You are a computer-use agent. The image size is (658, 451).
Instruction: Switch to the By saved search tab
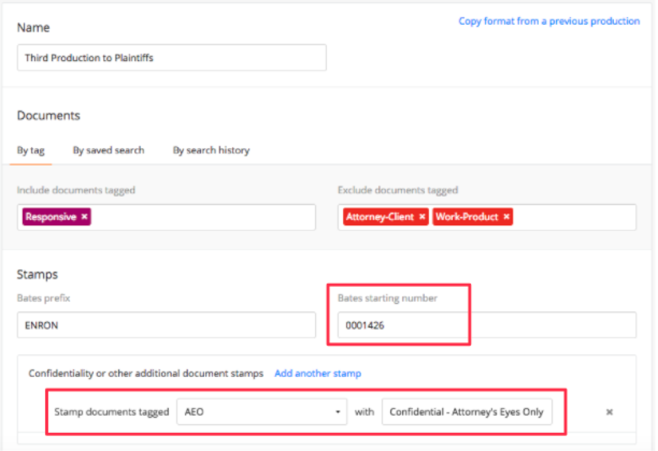pyautogui.click(x=108, y=150)
